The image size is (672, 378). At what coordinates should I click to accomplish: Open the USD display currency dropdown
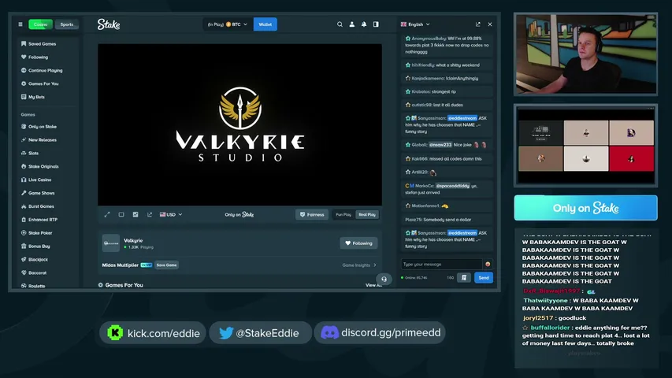click(171, 214)
